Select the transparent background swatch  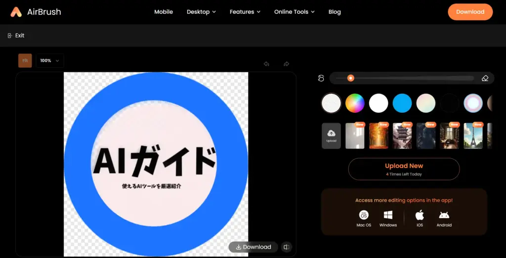click(x=331, y=103)
